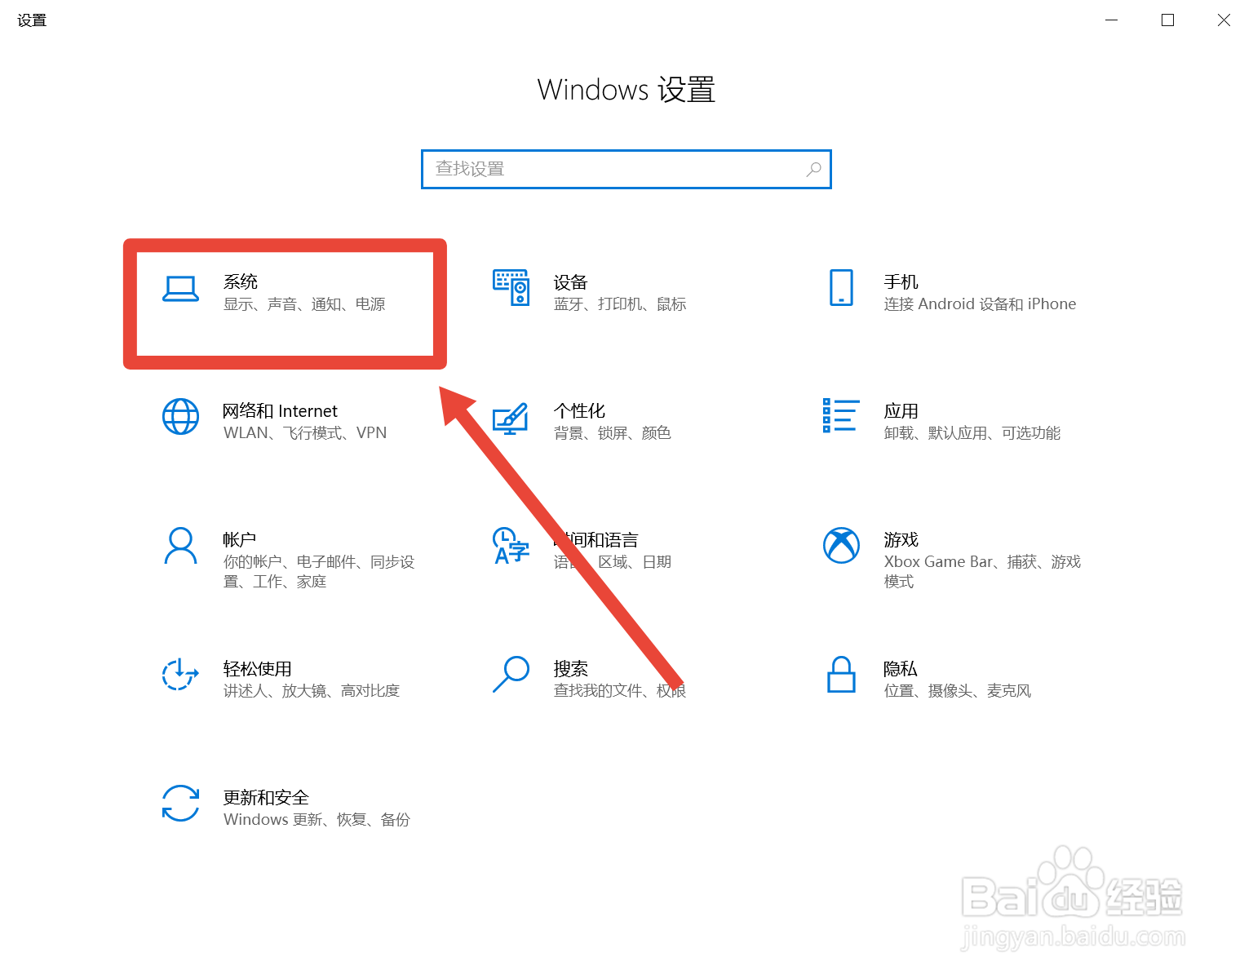This screenshot has width=1253, height=979.
Task: Click the magnifier icon in the search bar
Action: click(x=813, y=169)
